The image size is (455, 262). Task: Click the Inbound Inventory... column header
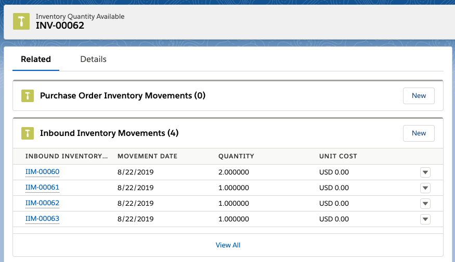click(67, 156)
